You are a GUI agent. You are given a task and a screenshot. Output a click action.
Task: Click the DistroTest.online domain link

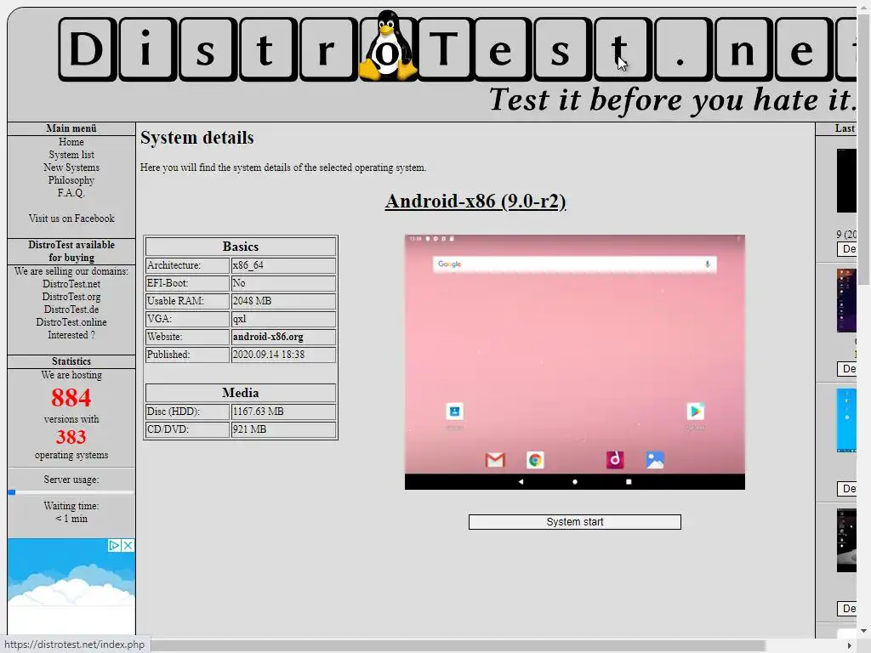pos(71,322)
